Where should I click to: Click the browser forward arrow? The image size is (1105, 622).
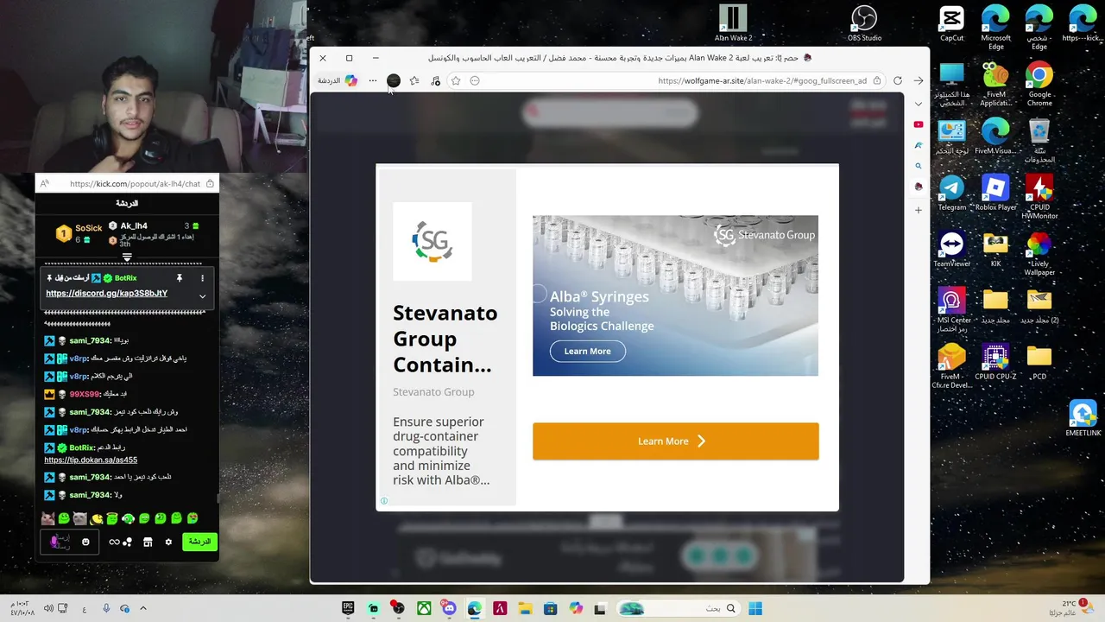tap(919, 80)
